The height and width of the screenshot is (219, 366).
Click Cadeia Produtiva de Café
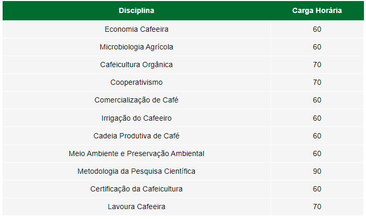click(x=136, y=136)
